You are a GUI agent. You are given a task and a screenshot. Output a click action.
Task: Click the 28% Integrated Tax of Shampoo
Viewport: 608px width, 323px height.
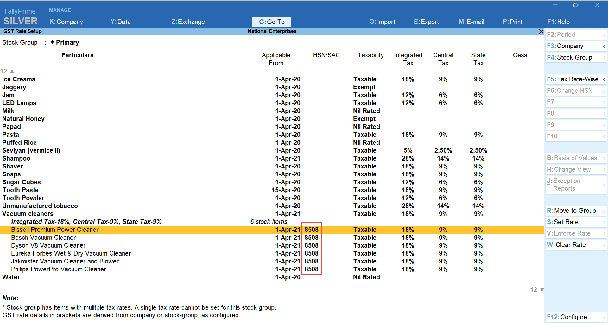click(408, 158)
